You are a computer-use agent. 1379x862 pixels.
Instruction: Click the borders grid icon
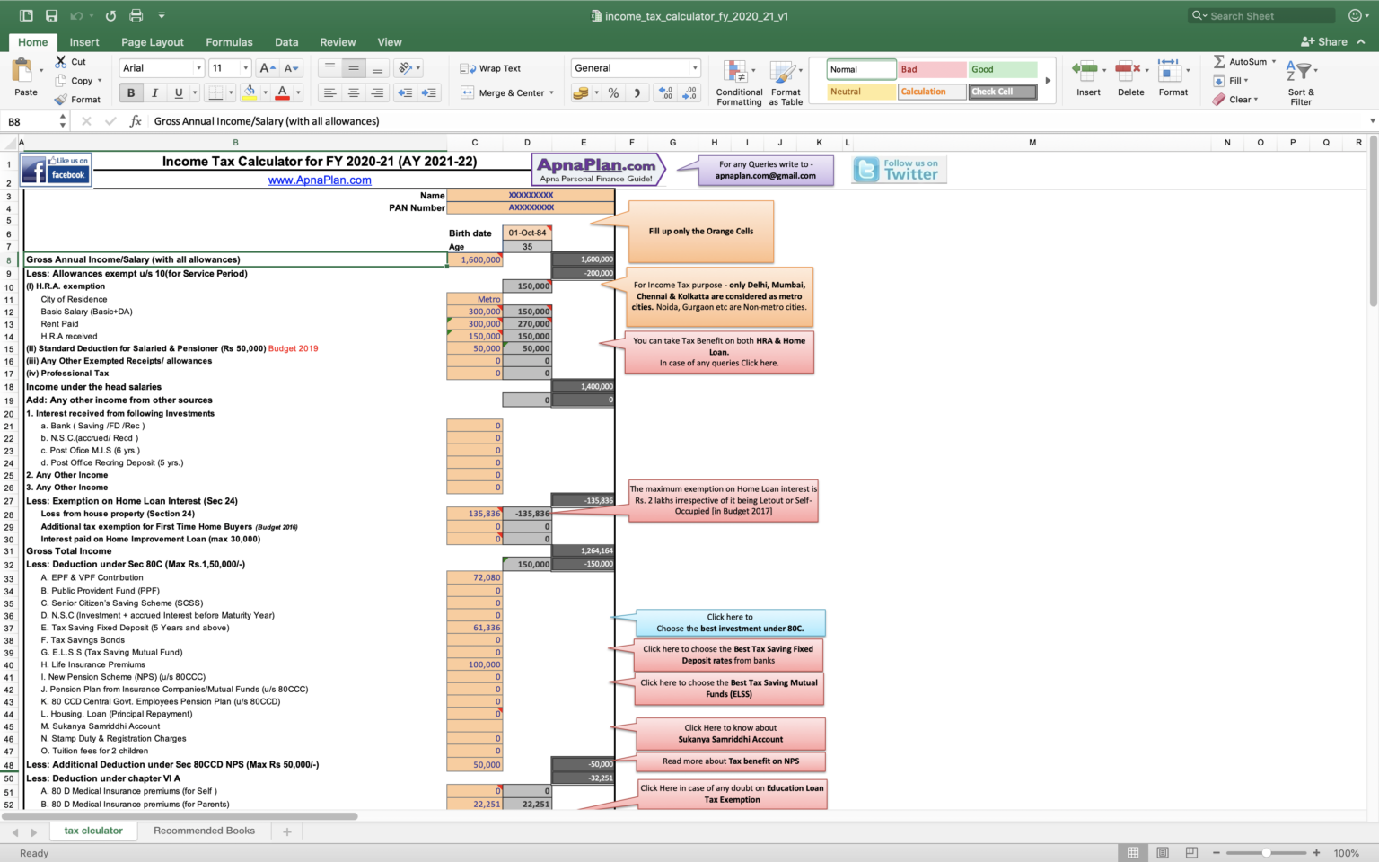(215, 92)
